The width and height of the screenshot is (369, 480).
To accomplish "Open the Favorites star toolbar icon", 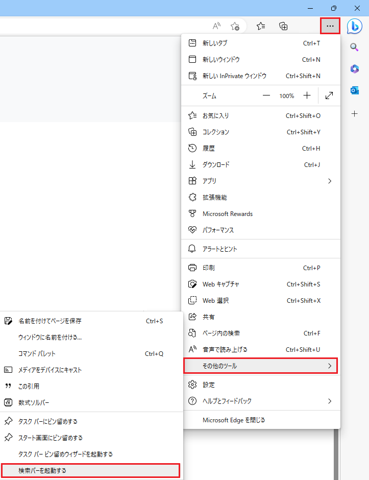I will (x=261, y=26).
